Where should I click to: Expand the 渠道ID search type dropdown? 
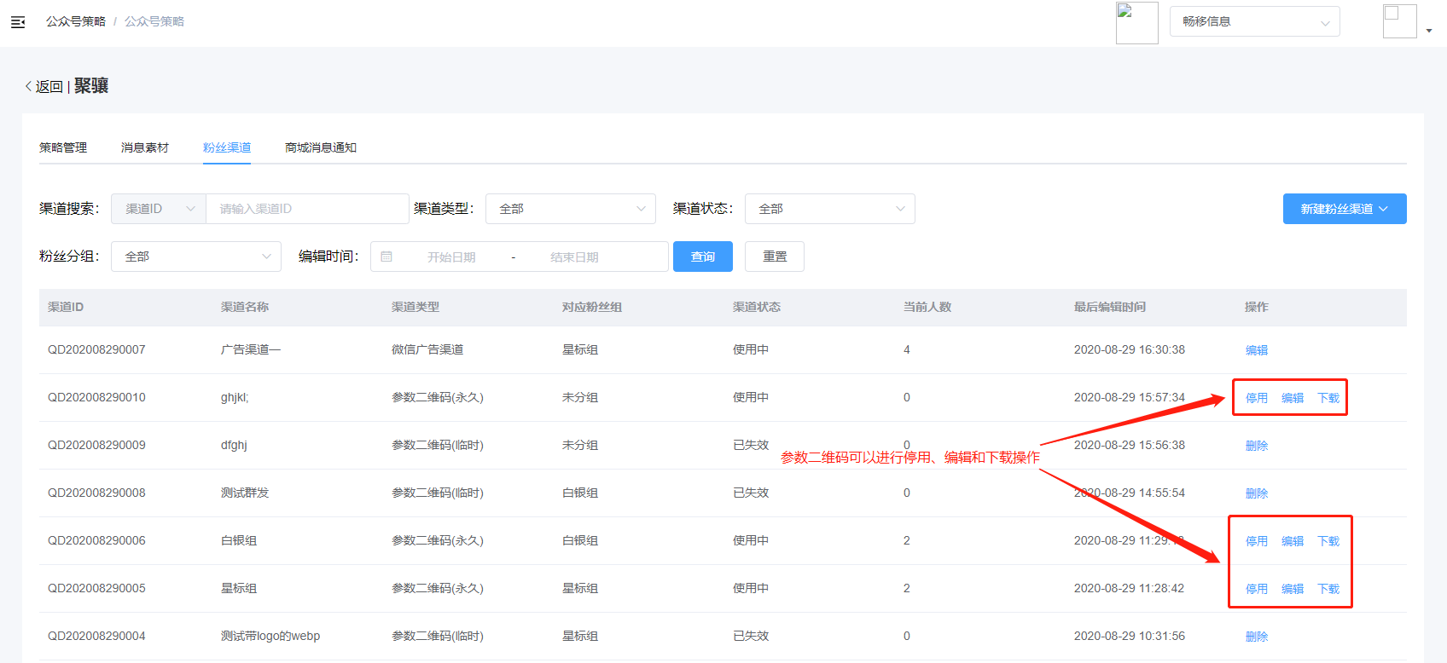pyautogui.click(x=159, y=209)
